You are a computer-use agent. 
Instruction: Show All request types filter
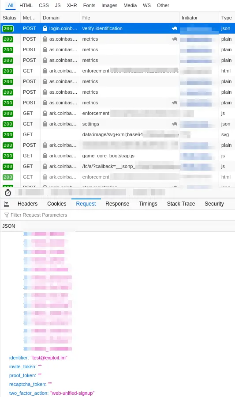11,5
